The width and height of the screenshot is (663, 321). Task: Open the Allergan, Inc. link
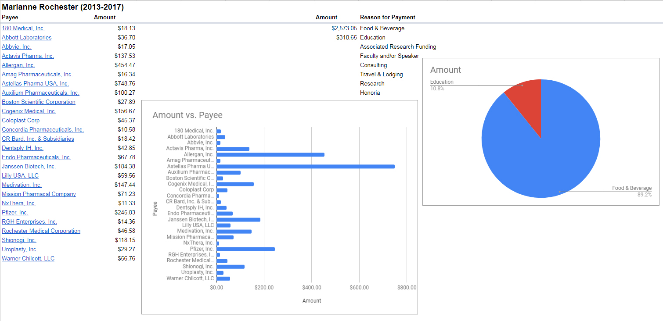click(18, 65)
